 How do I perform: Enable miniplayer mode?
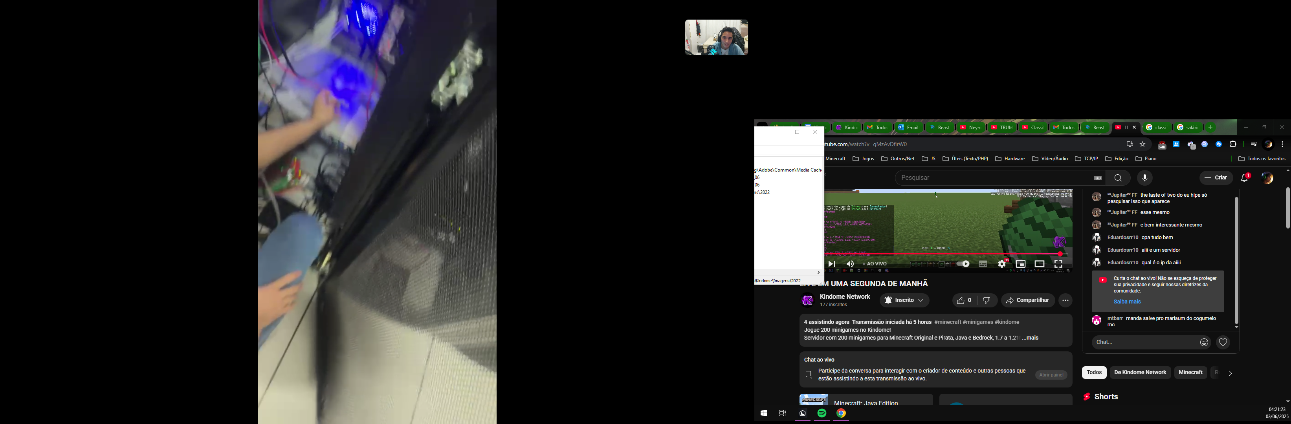click(x=1021, y=264)
